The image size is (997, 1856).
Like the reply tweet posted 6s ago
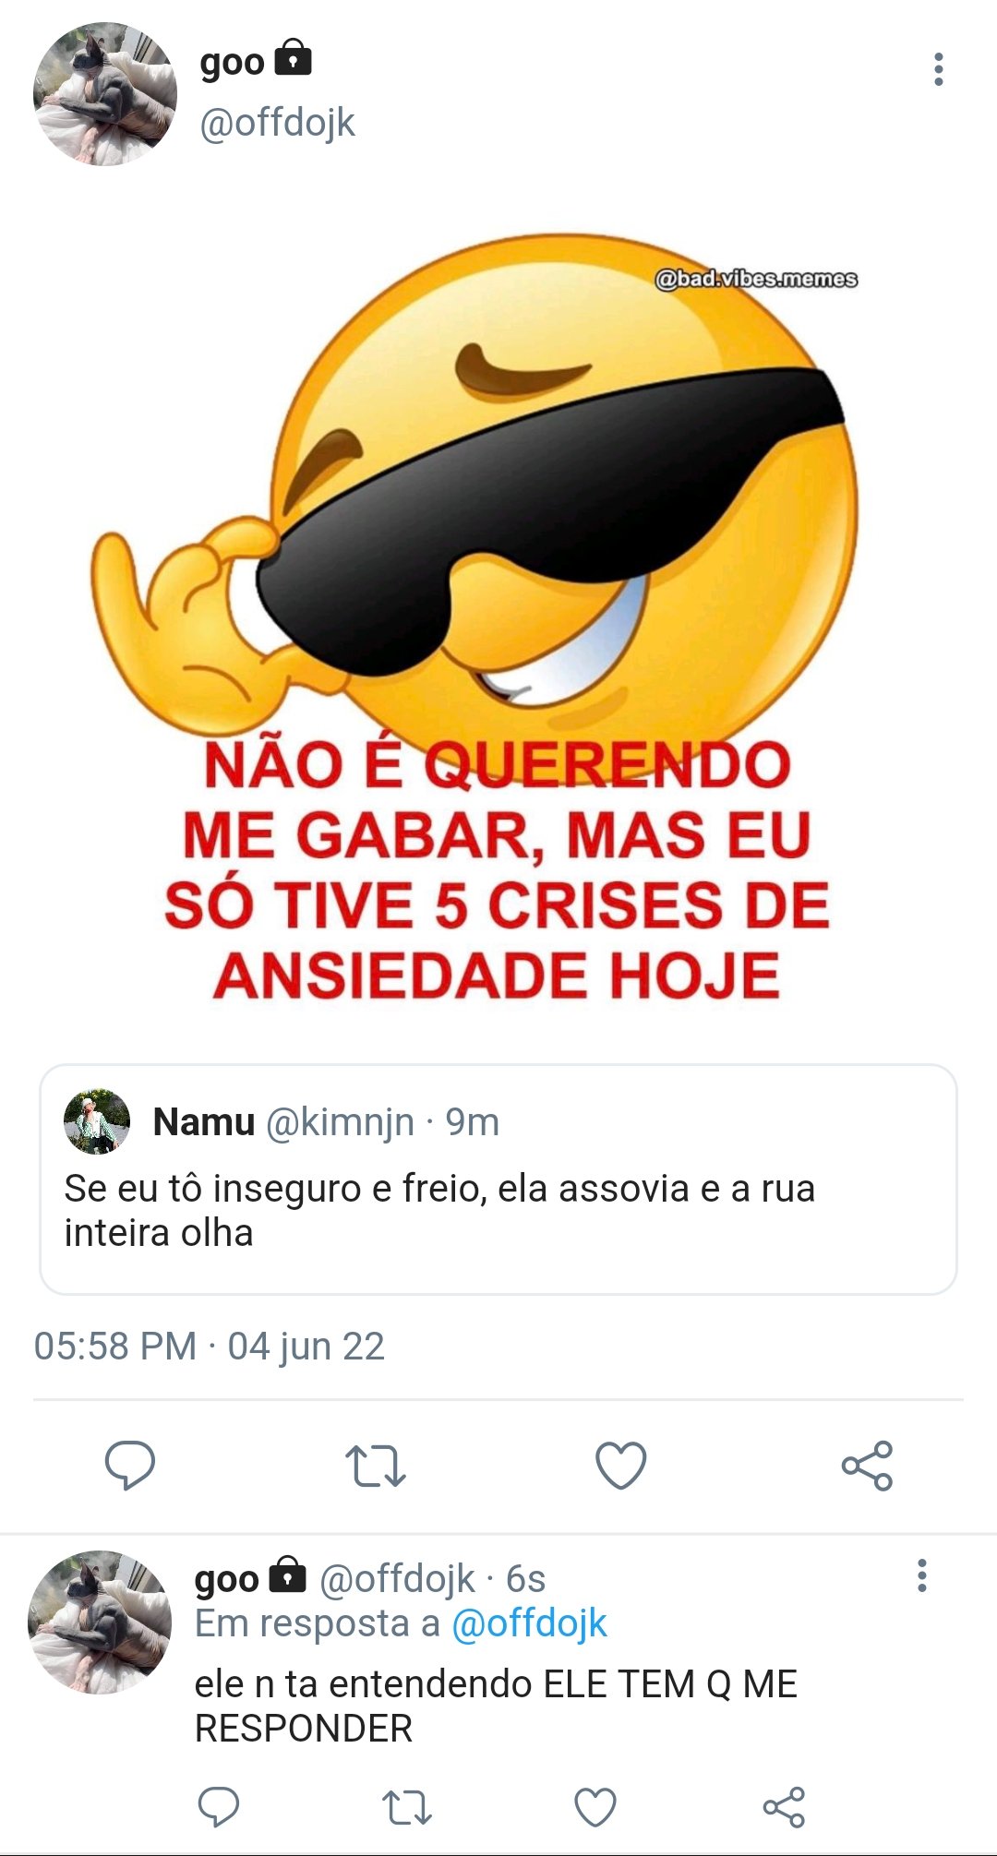(x=595, y=1807)
